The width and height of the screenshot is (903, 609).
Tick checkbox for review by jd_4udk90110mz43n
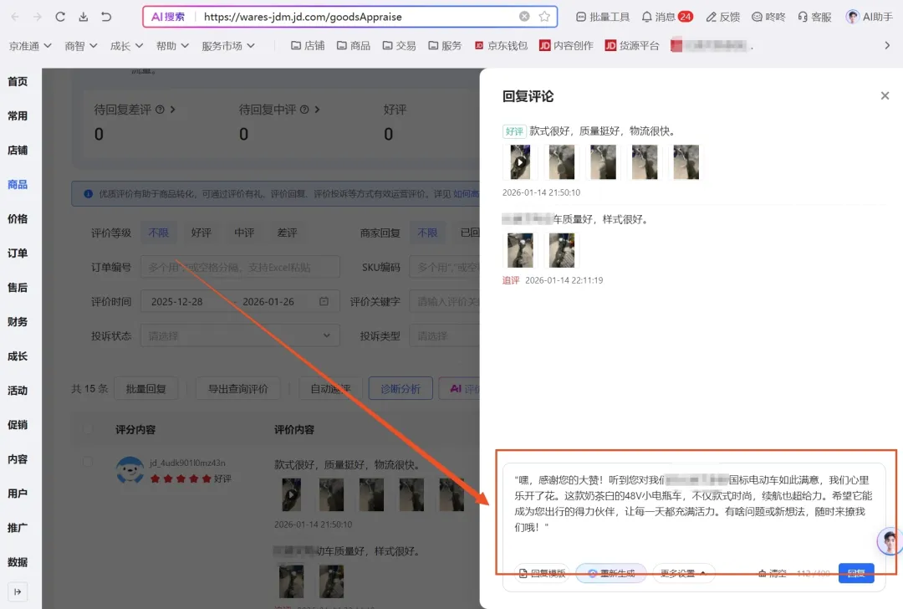tap(88, 462)
